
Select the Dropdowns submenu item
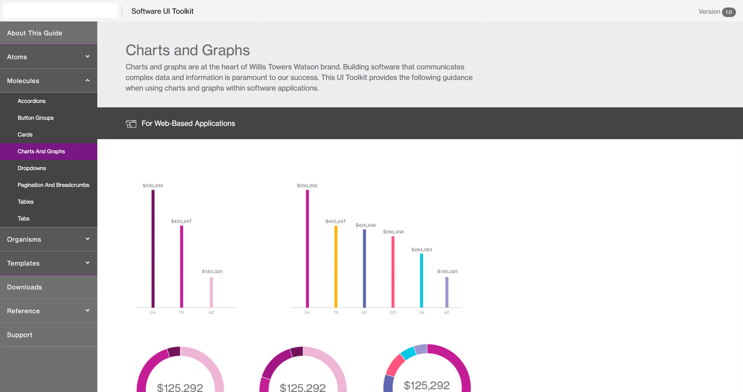(32, 168)
